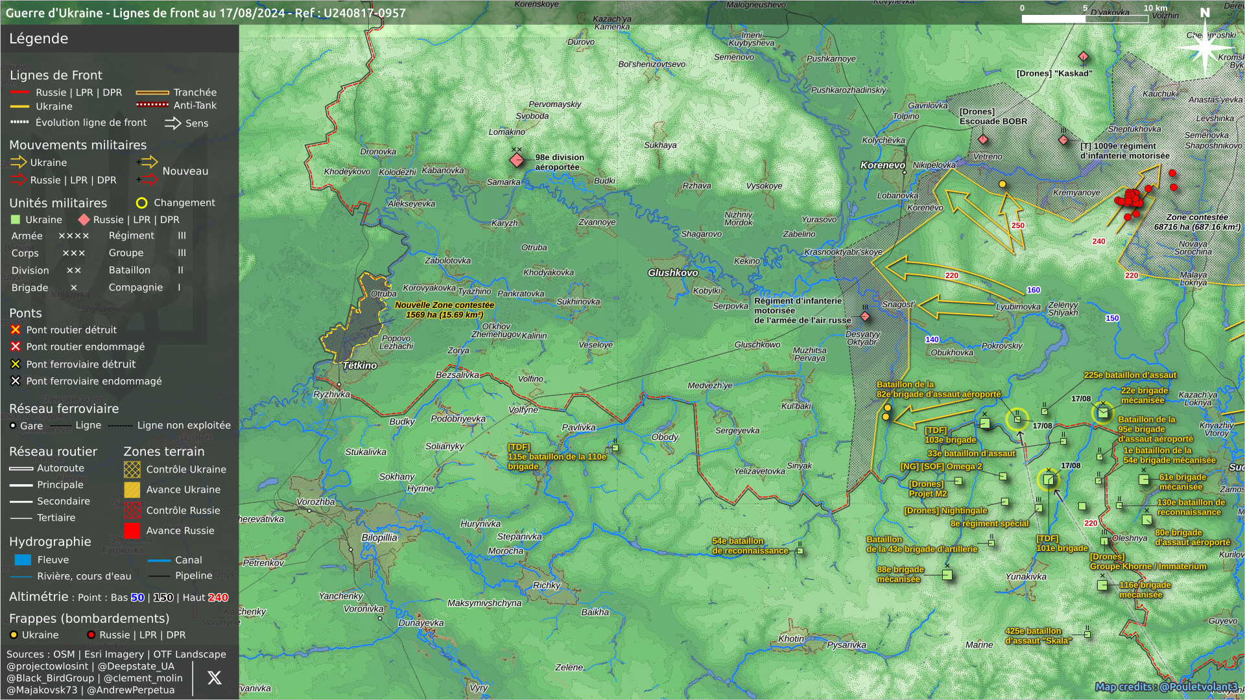Click the red Avance Russie swatch

(132, 531)
